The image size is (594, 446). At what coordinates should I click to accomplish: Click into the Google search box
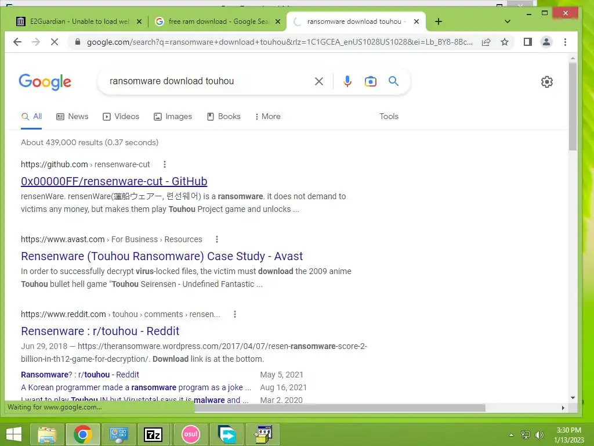(208, 81)
